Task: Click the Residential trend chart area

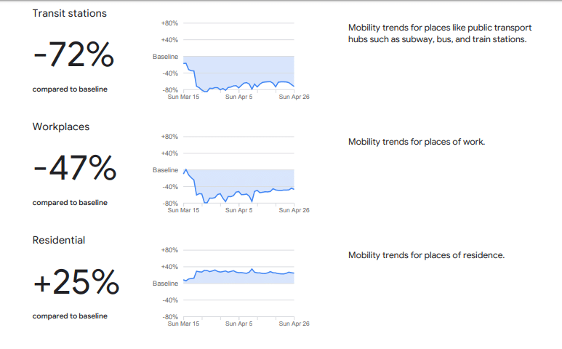Action: tap(238, 284)
